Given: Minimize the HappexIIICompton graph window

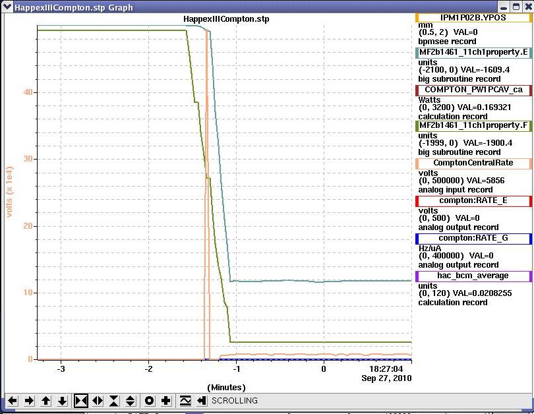Looking at the screenshot, I should [504, 7].
